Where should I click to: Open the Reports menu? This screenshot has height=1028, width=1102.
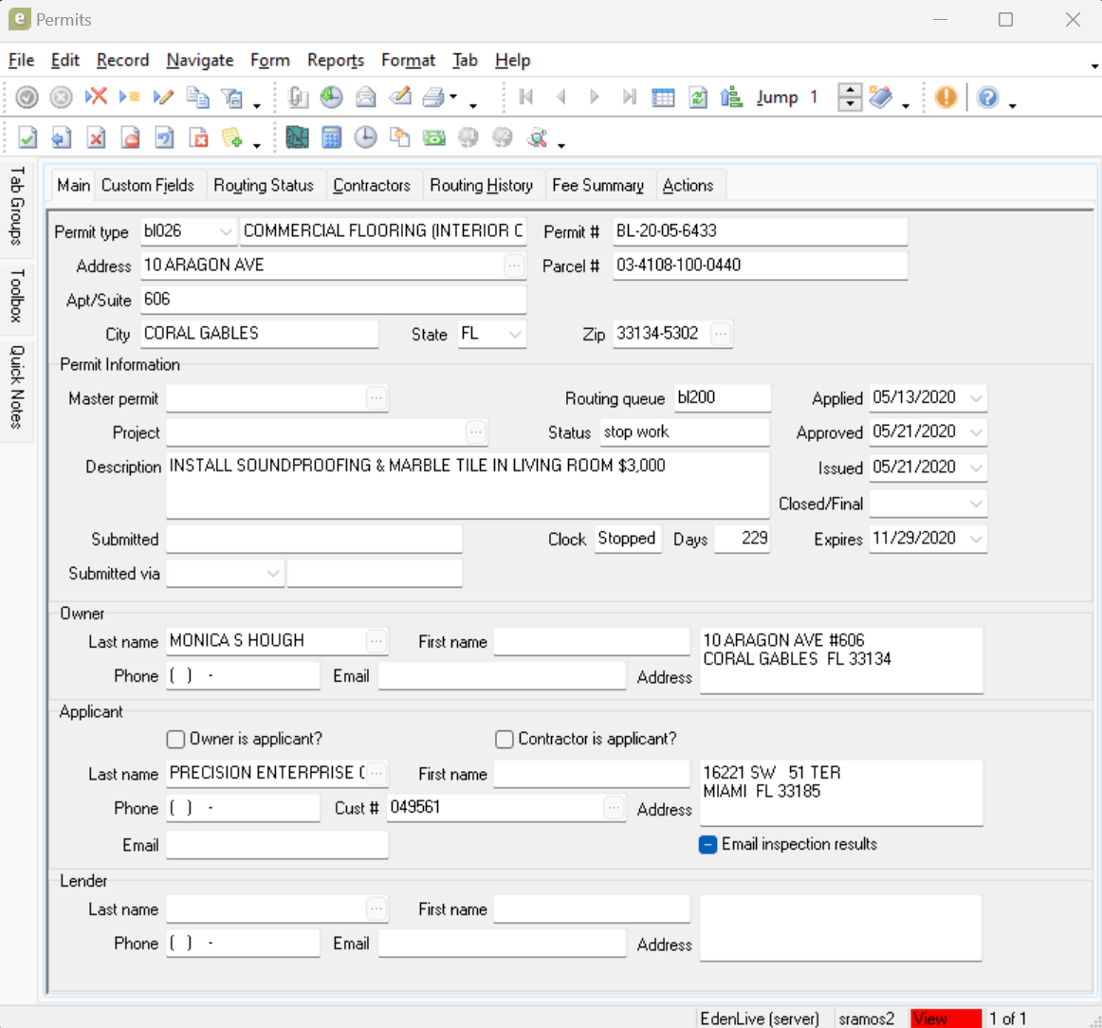335,60
